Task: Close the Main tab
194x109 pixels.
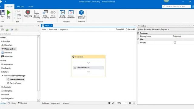Action: 51,25
